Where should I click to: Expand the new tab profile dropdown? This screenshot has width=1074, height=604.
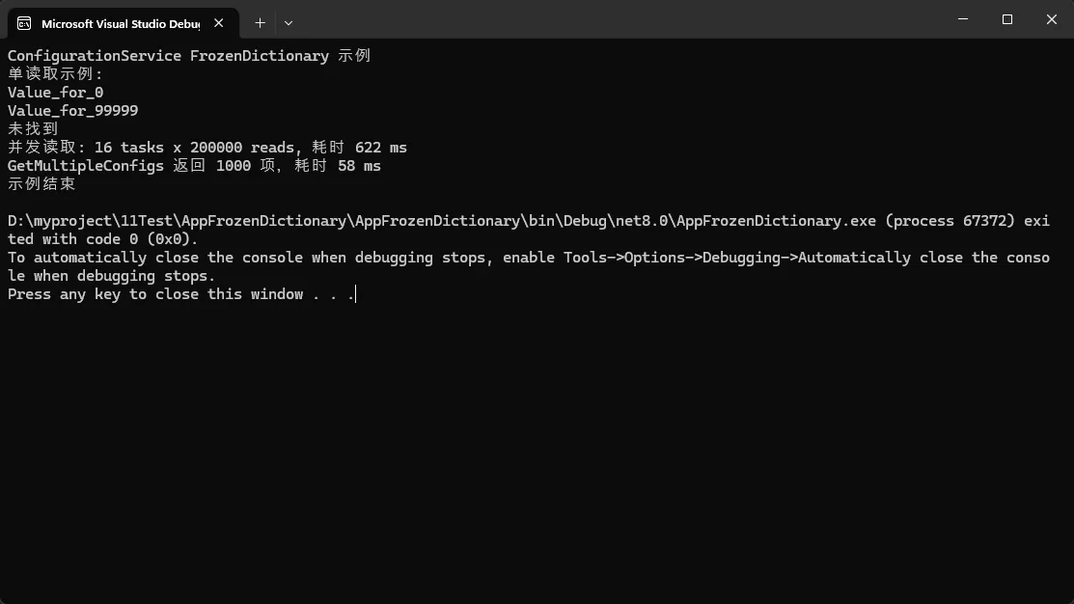[289, 22]
